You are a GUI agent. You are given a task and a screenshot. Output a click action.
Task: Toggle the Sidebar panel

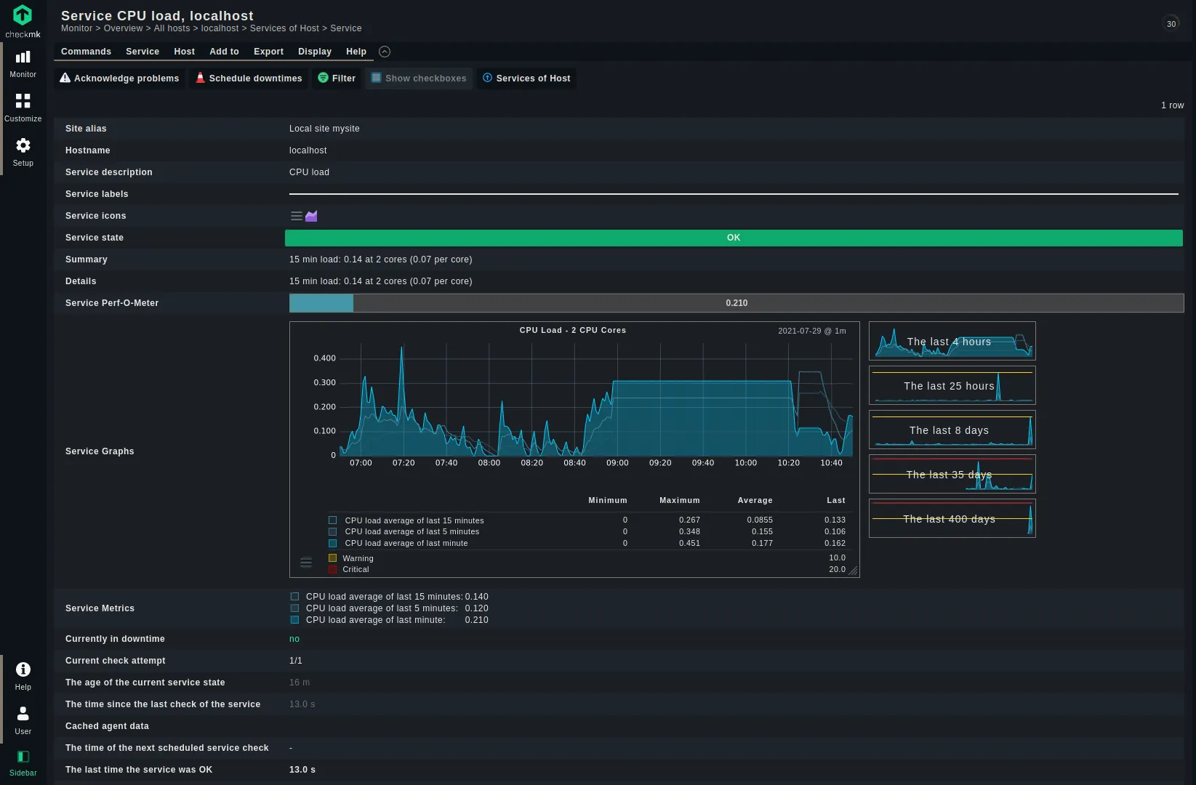23,763
